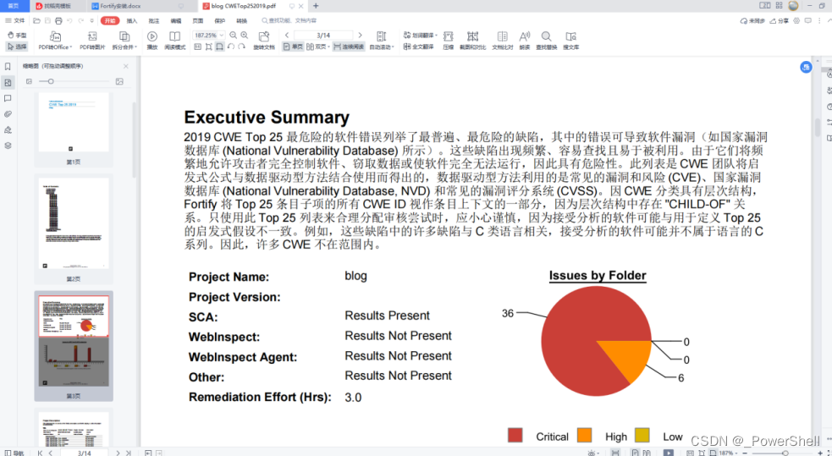The width and height of the screenshot is (832, 456).
Task: Click the Share (分享) button
Action: (x=780, y=20)
